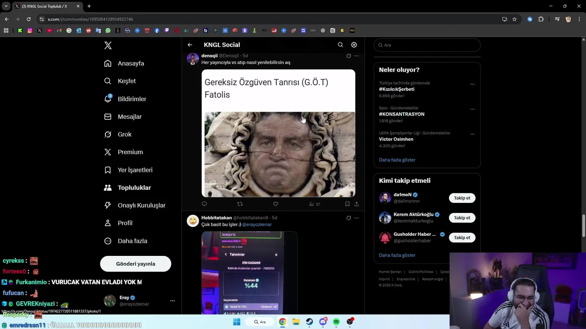Click the taskbar Ara search box

point(260,322)
